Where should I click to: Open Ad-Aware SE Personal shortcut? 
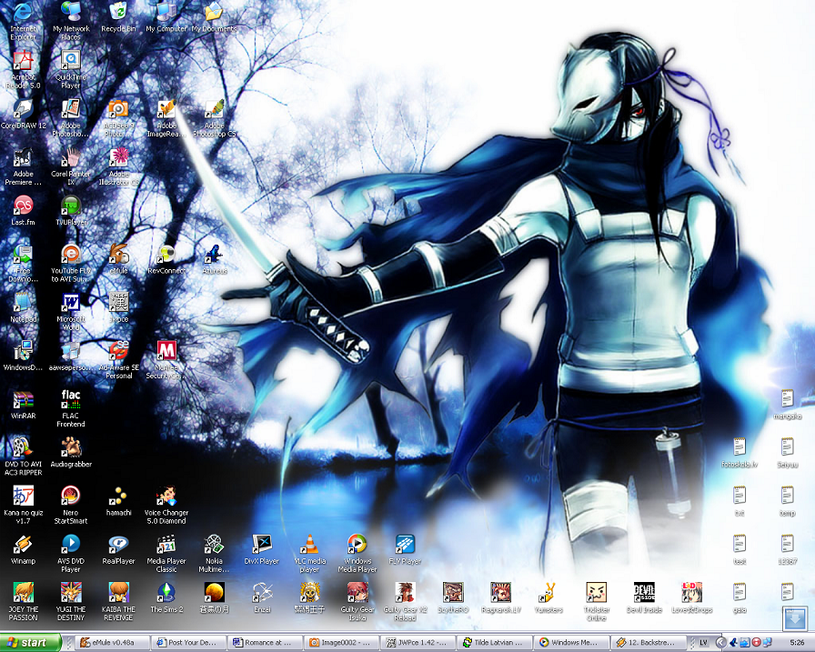tap(118, 351)
